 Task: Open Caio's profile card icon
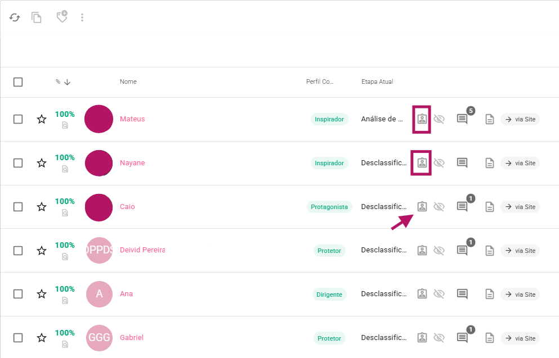pos(422,207)
